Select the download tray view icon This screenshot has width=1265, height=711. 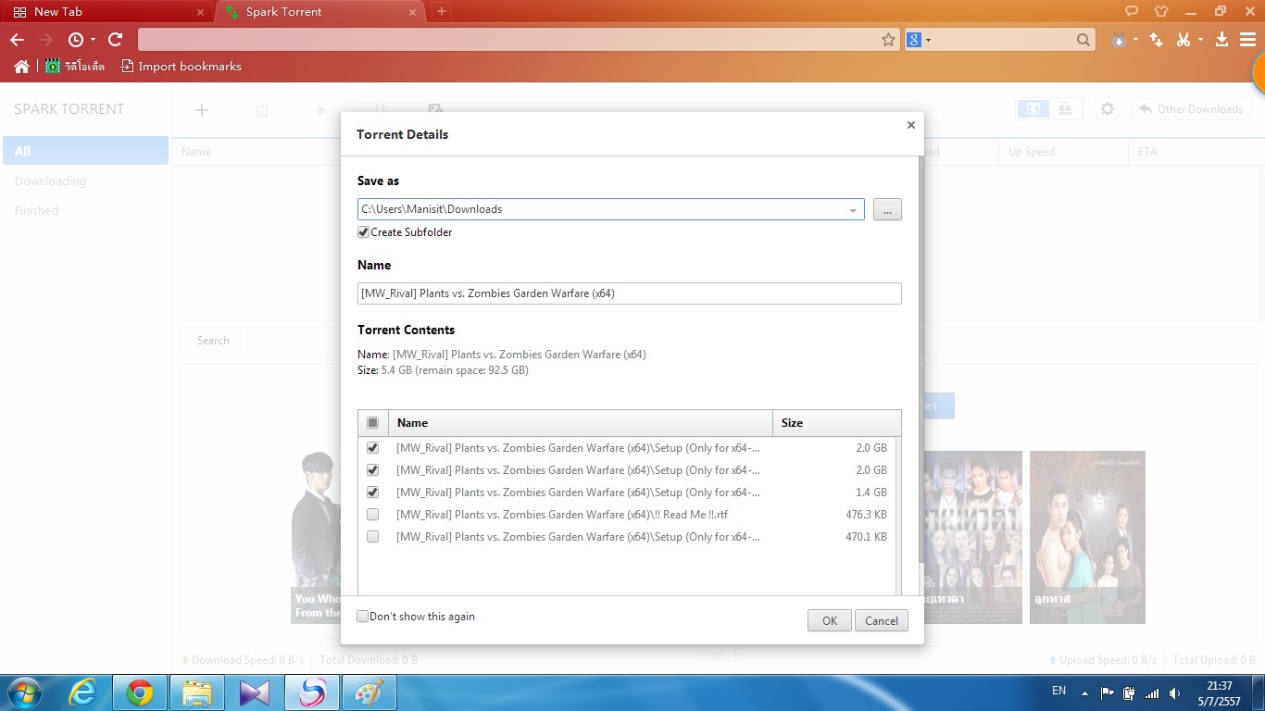click(1066, 109)
